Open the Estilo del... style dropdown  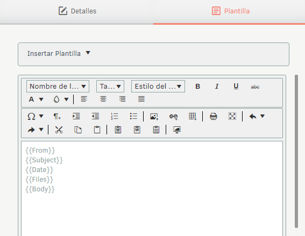pyautogui.click(x=158, y=87)
